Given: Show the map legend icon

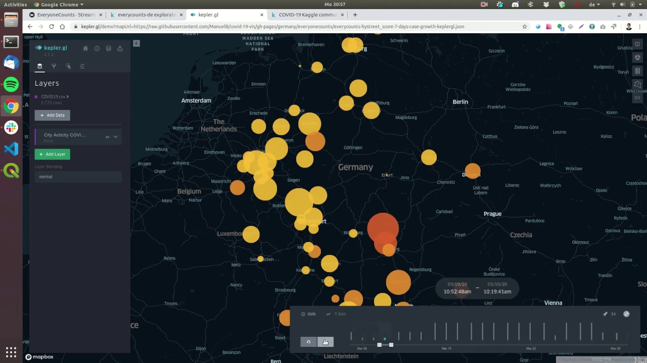Looking at the screenshot, I should point(637,71).
